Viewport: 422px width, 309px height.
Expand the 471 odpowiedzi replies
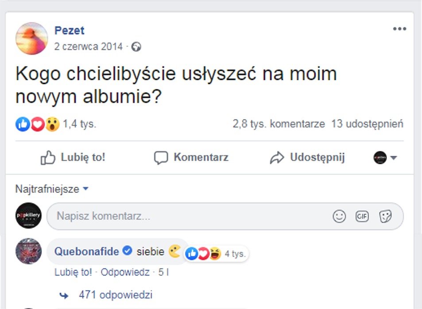coord(115,295)
